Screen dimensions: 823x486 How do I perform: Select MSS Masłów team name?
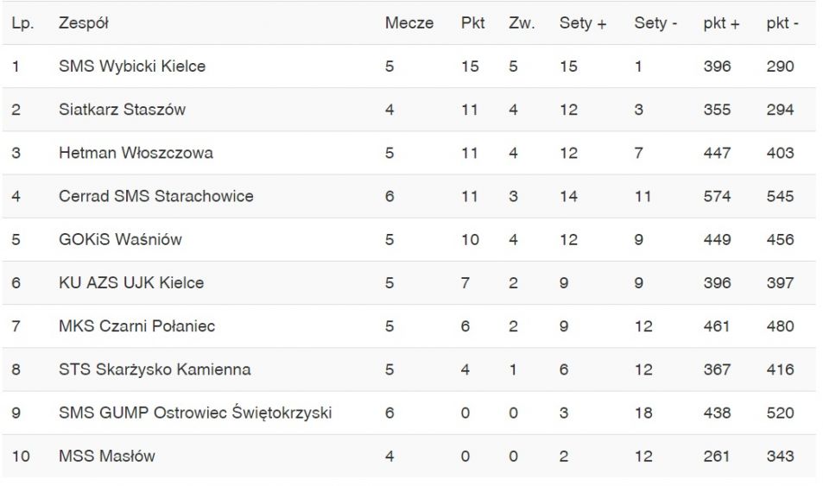click(x=106, y=456)
